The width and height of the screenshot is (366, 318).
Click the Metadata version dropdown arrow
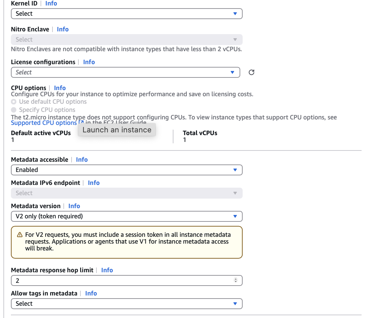point(235,216)
